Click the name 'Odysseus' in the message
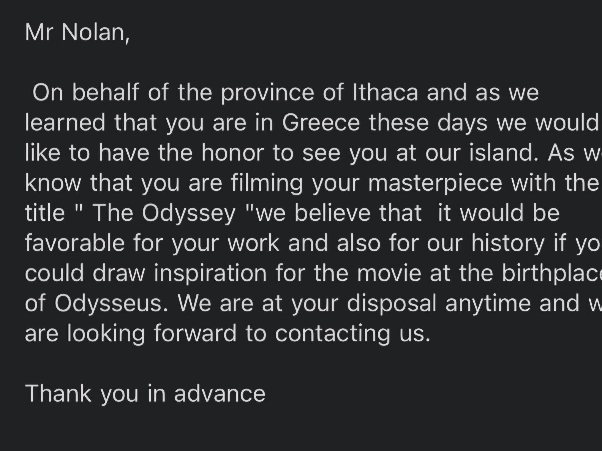602x451 pixels. [x=108, y=303]
